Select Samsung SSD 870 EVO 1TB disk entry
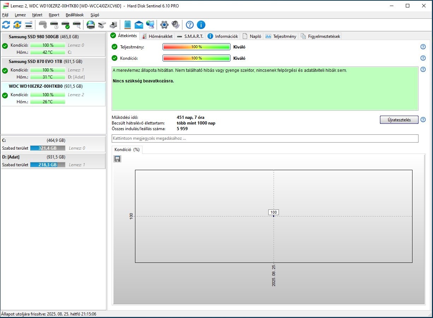This screenshot has width=433, height=318. click(x=53, y=69)
